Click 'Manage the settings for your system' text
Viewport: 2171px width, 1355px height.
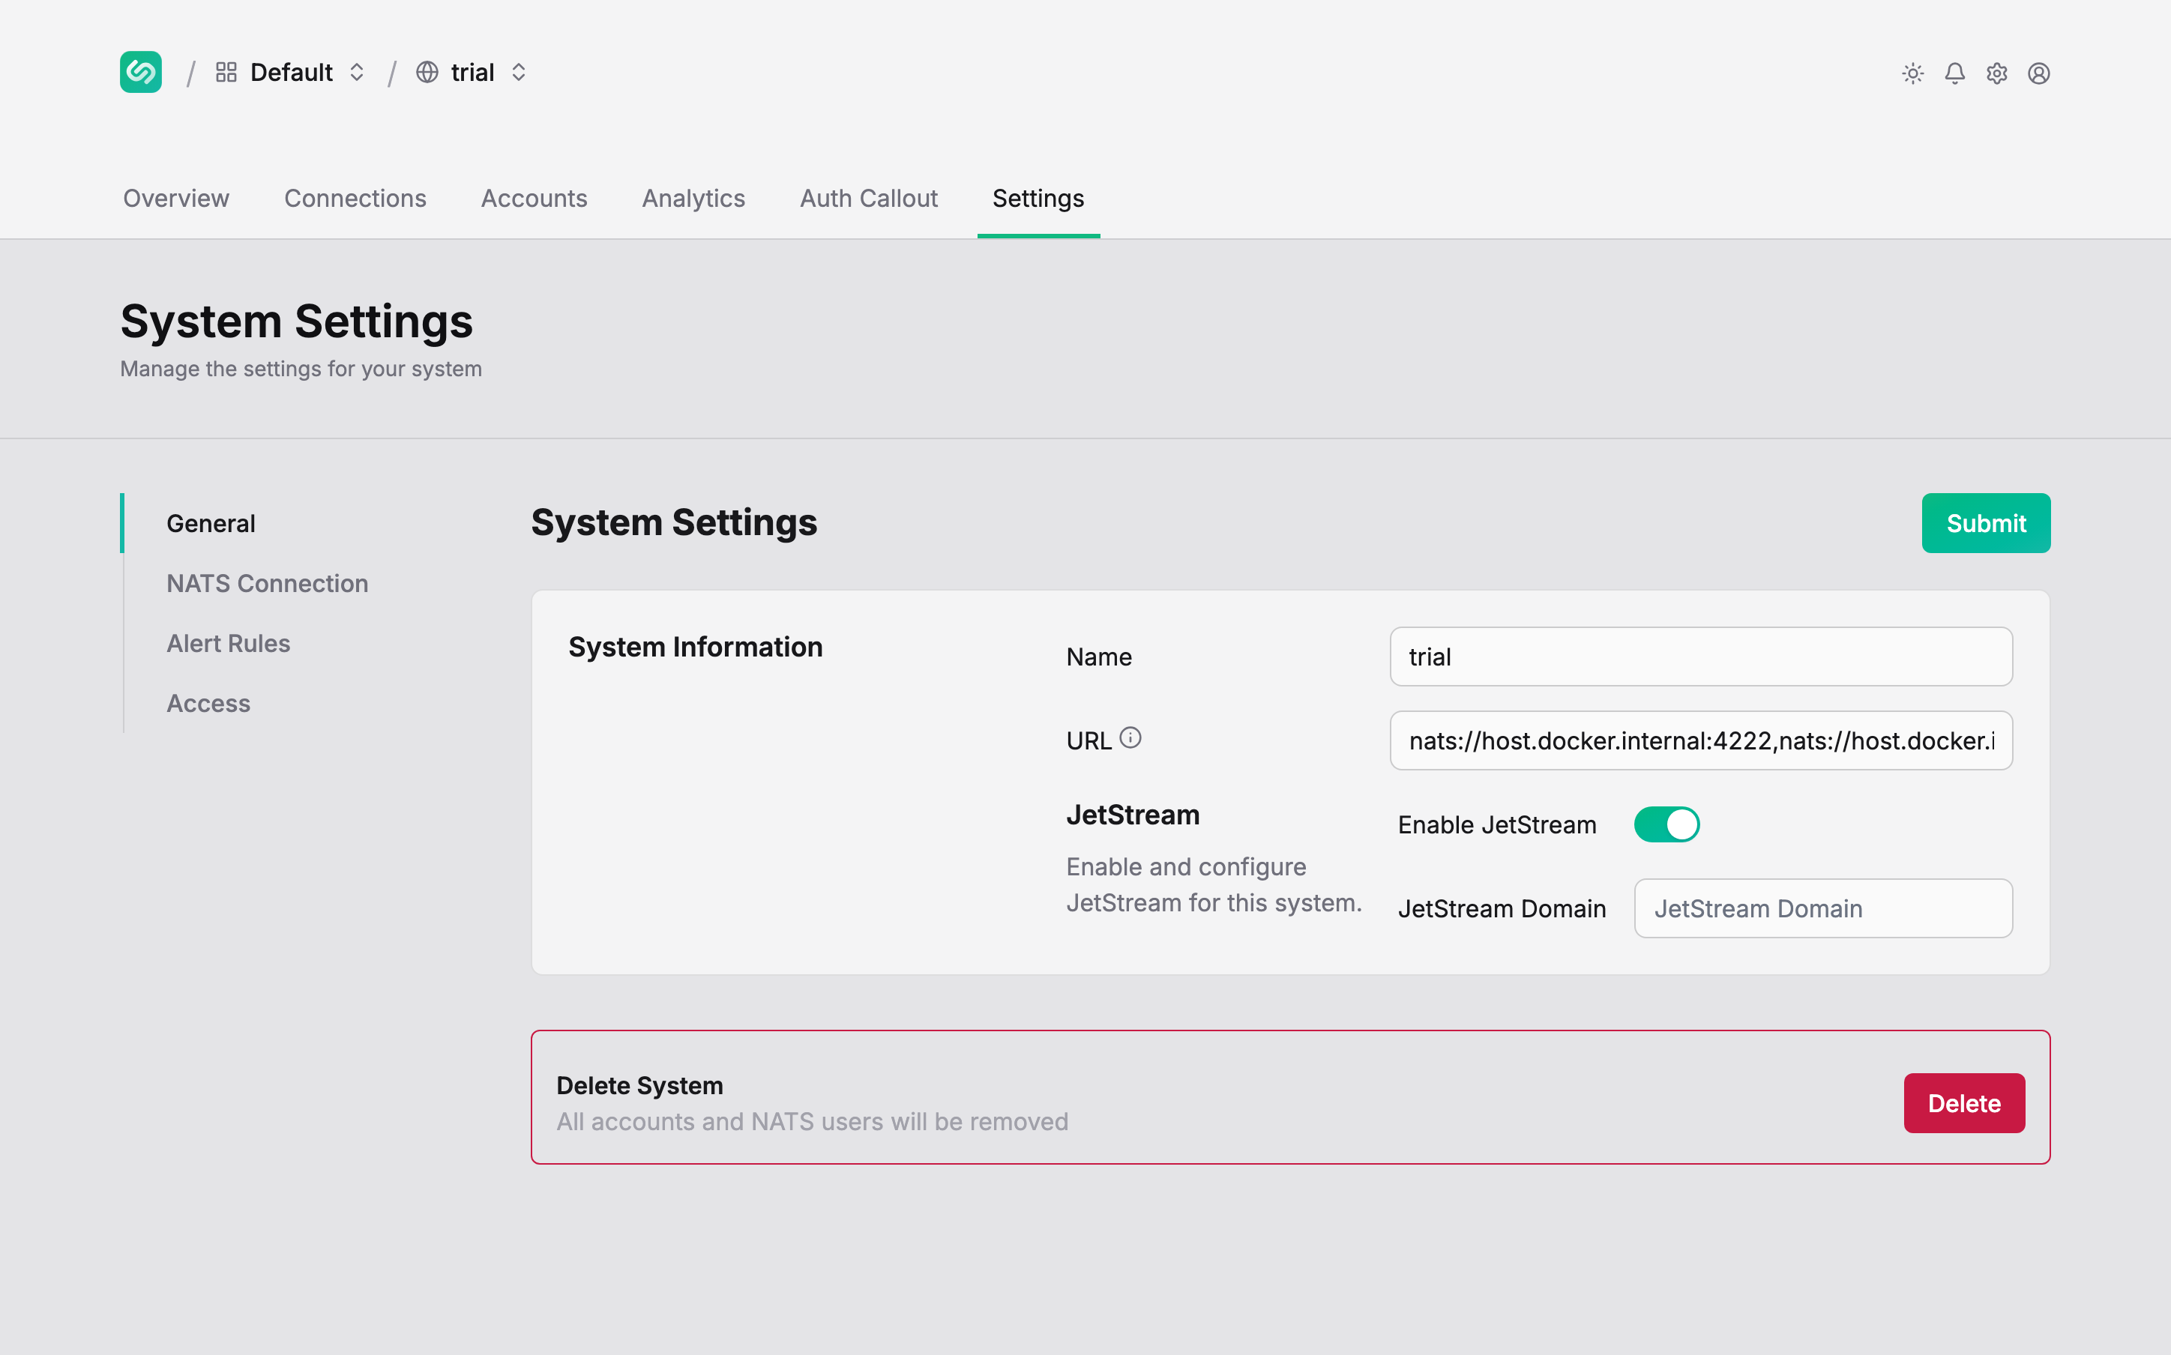coord(301,368)
